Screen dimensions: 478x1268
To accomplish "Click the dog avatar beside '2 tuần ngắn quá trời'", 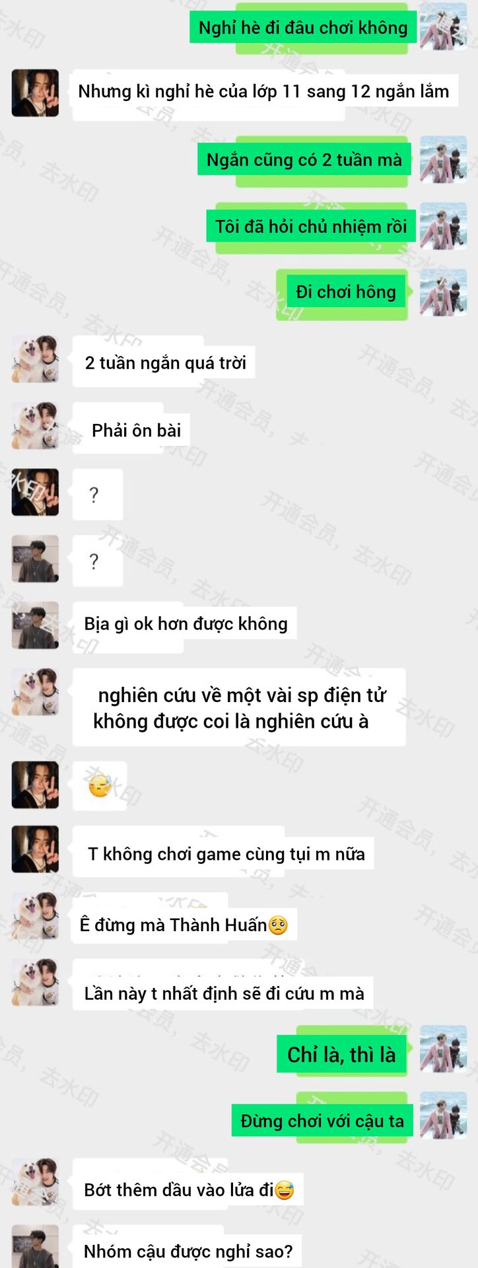I will coord(35,359).
